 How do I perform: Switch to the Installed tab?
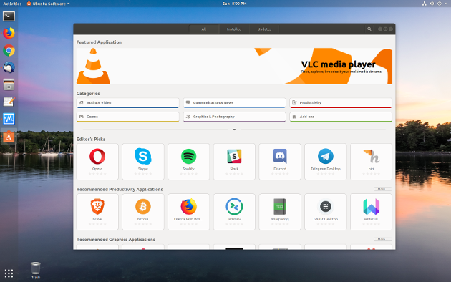tap(234, 29)
